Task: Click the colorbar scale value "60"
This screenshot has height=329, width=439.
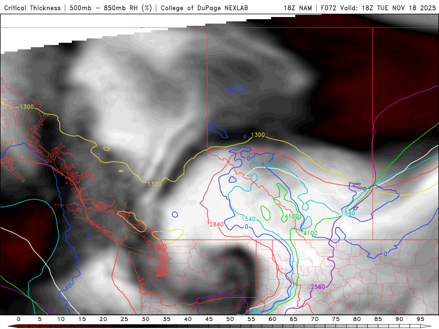Action: [x=272, y=319]
